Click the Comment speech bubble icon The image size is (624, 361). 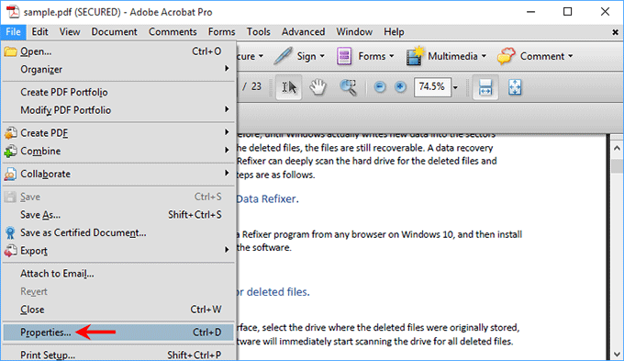(x=507, y=56)
